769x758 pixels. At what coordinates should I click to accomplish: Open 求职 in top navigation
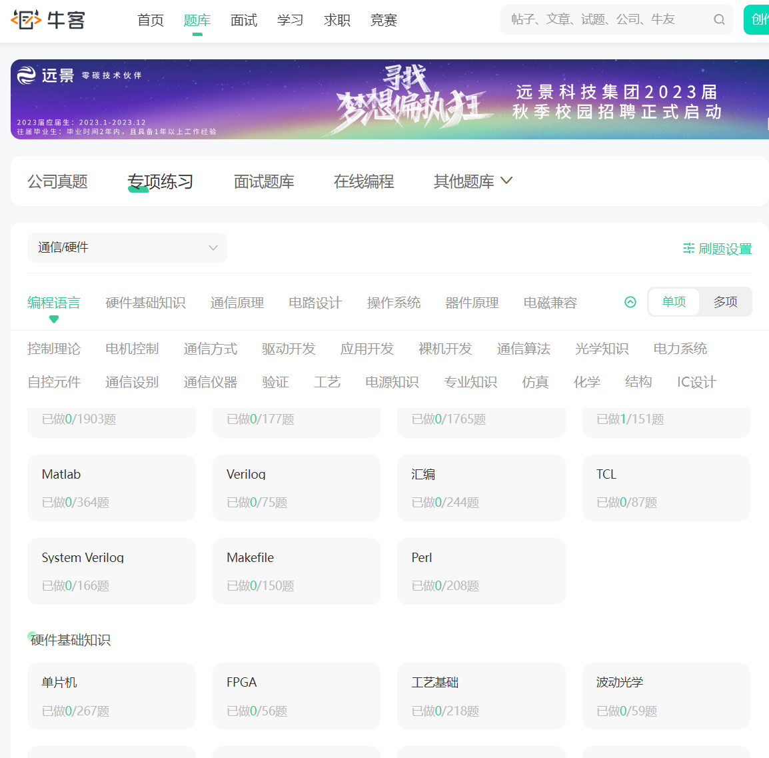click(x=337, y=20)
